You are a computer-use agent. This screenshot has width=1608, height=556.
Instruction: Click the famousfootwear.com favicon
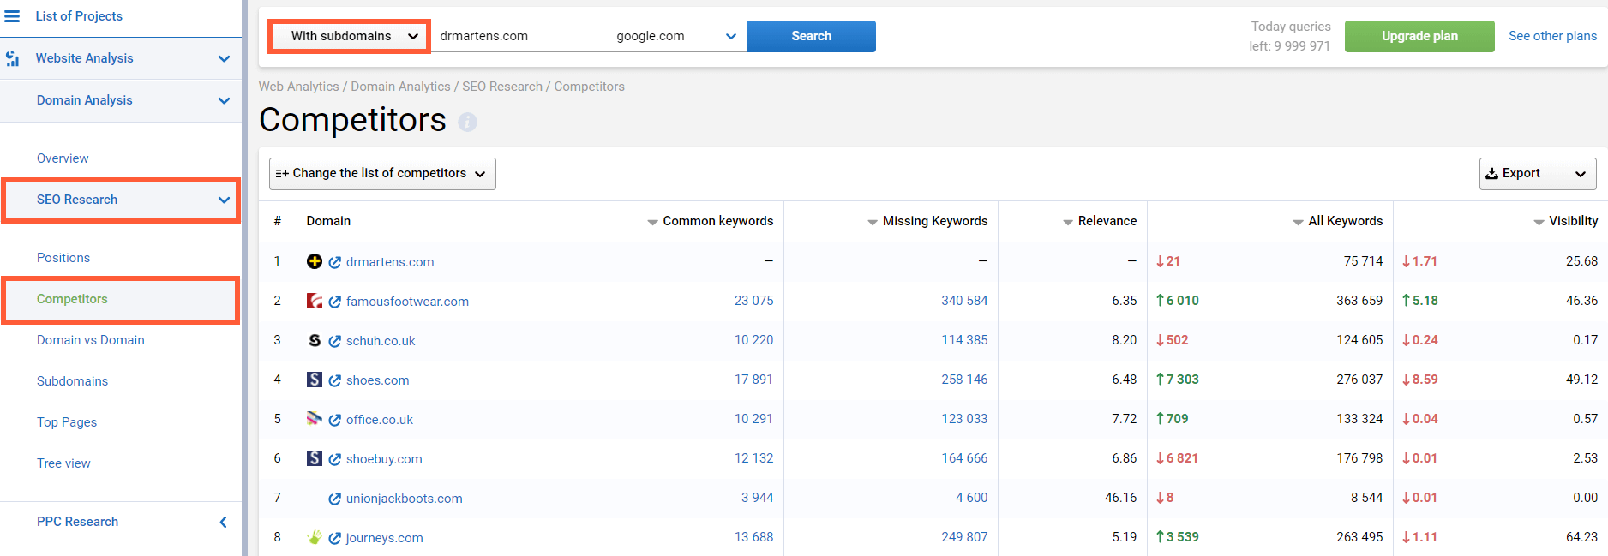click(x=315, y=301)
